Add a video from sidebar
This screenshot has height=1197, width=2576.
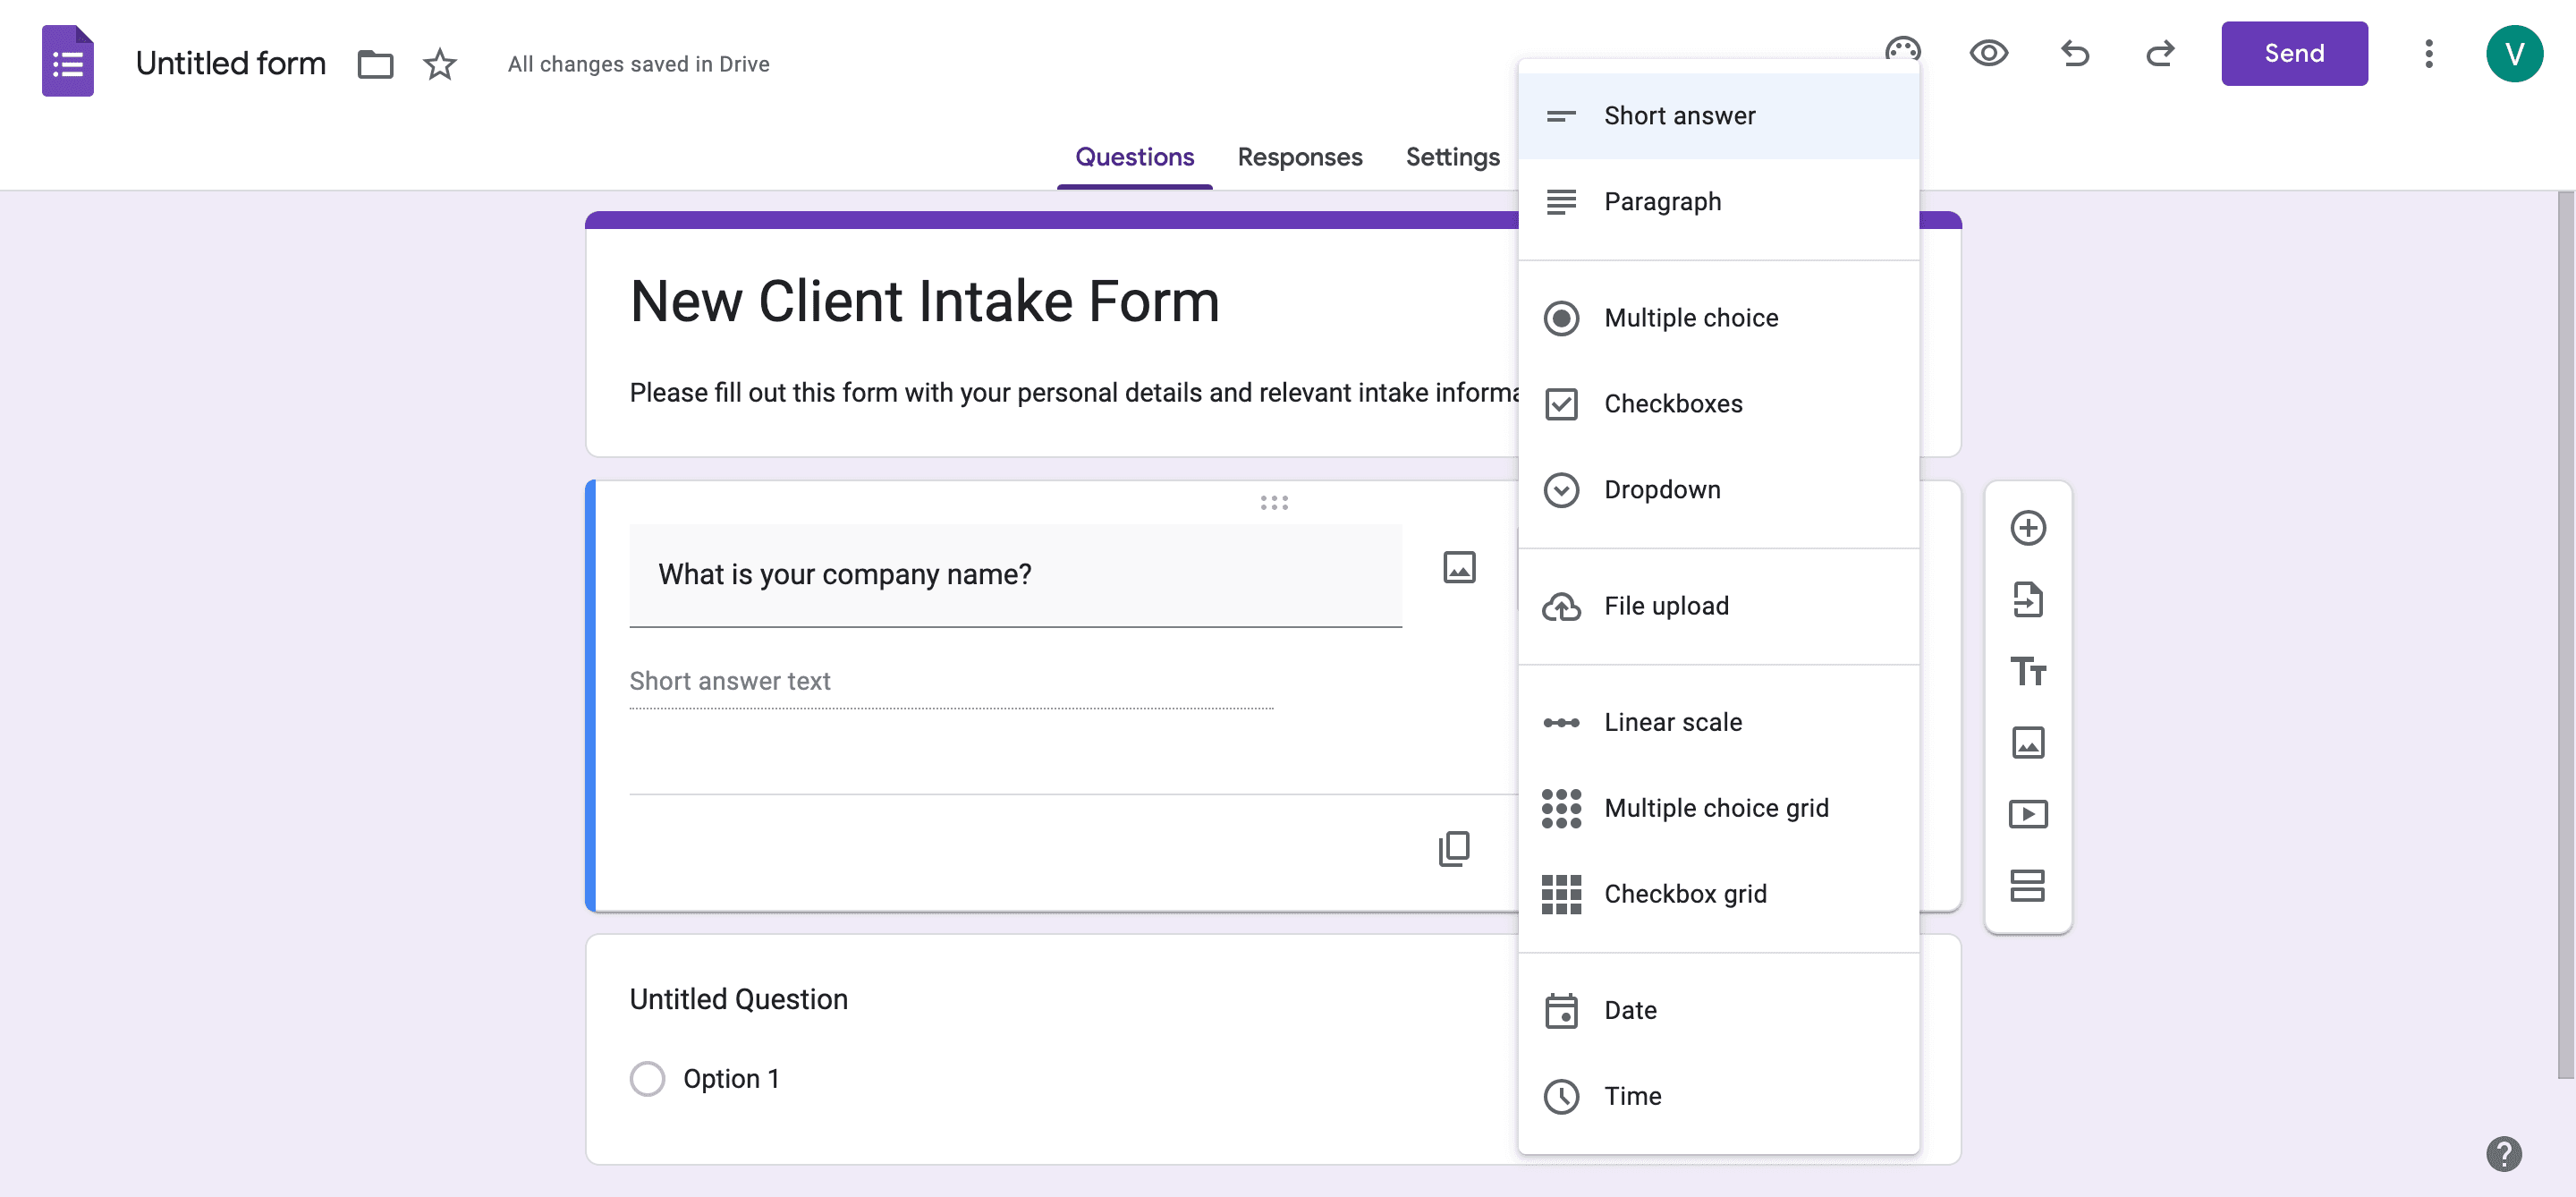coord(2027,814)
